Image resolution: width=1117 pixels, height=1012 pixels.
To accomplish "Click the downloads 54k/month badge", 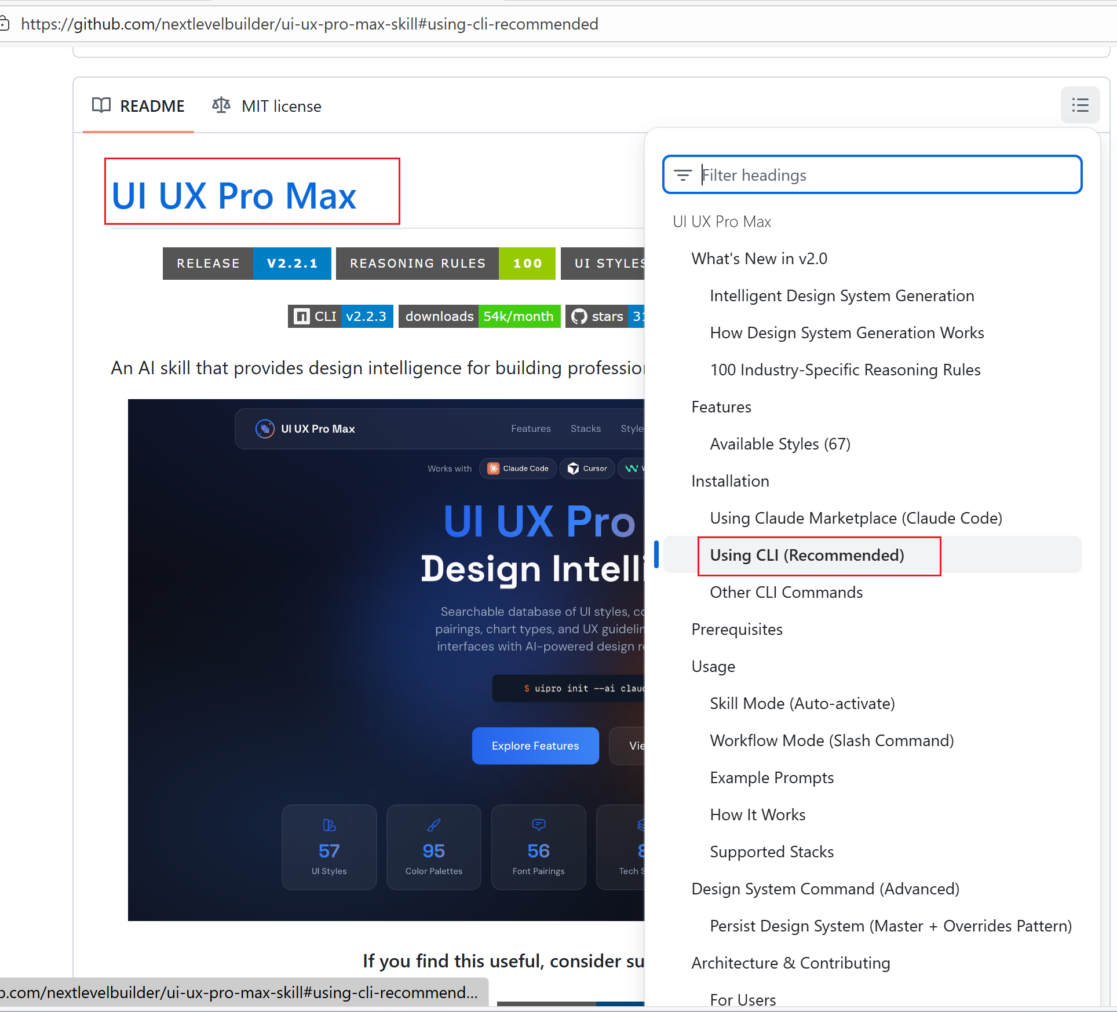I will [x=480, y=316].
